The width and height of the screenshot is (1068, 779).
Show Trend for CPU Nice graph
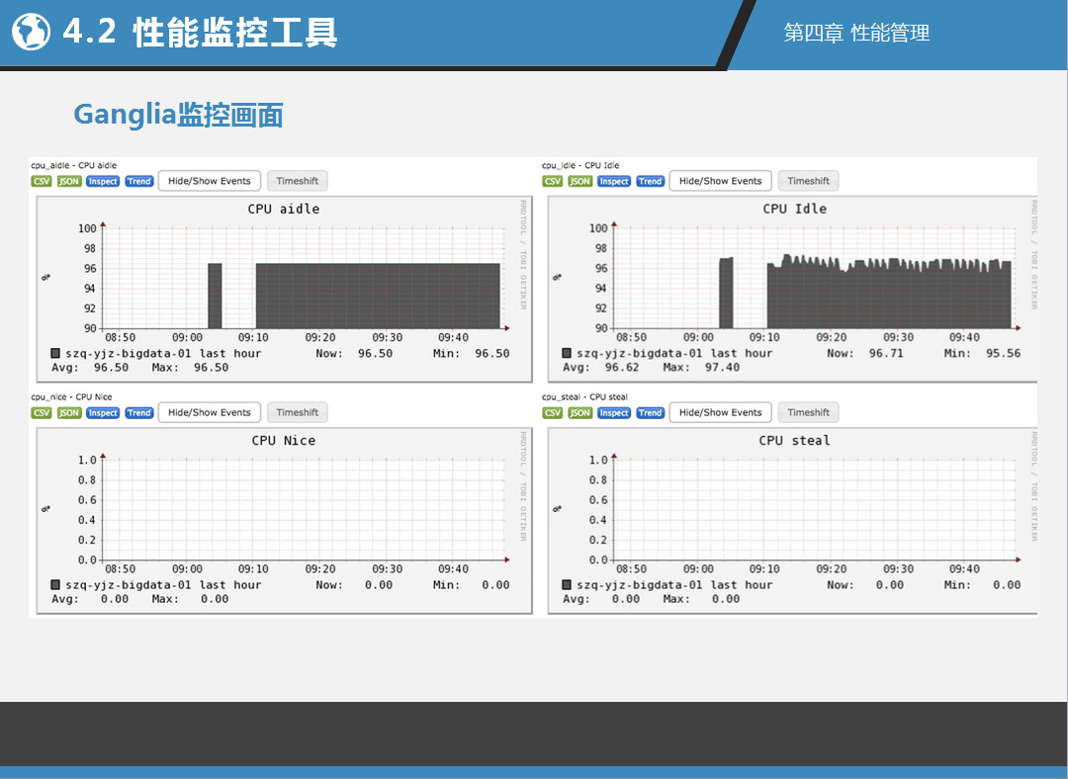[x=139, y=413]
